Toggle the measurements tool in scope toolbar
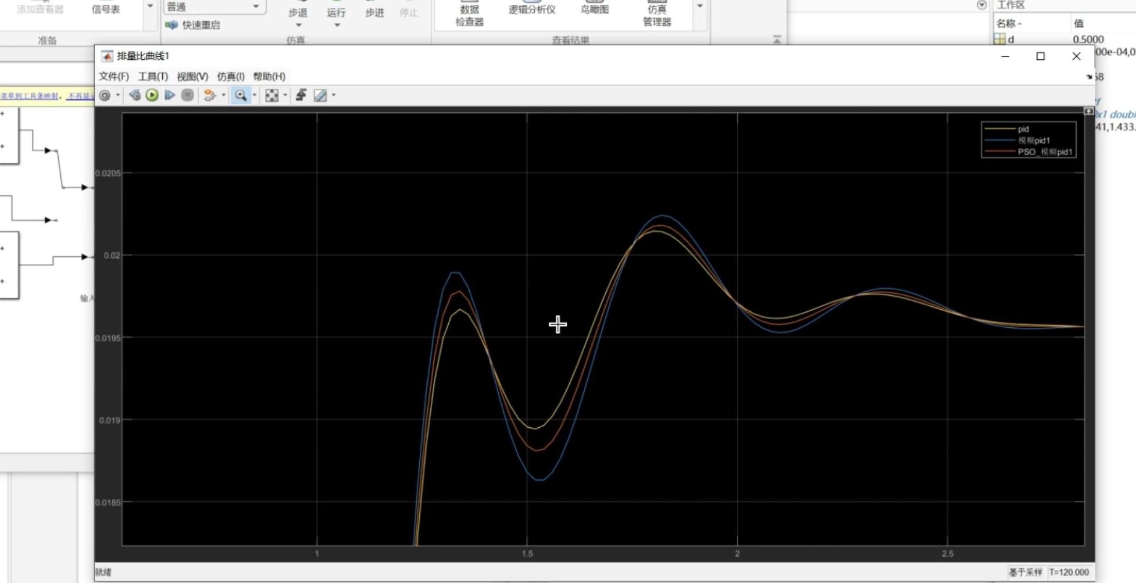 [320, 95]
